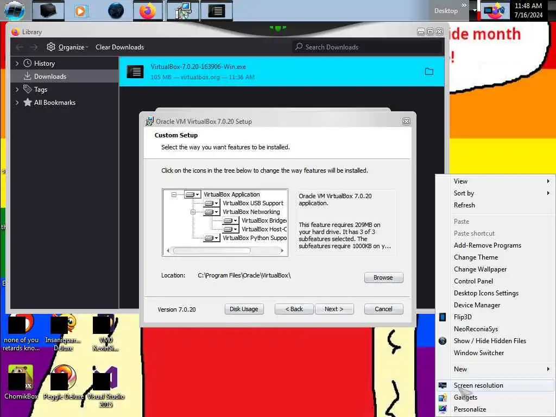Screen dimensions: 556x417
Task: Open VirtualBox Bridged feature dropdown
Action: [x=231, y=220]
